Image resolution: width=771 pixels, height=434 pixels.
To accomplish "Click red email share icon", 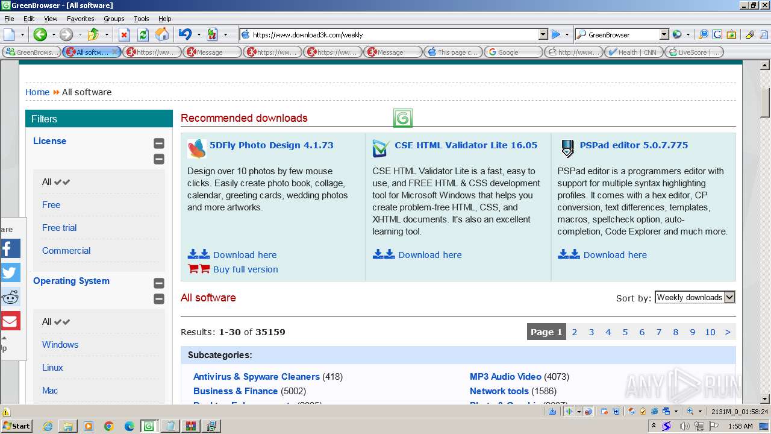I will pos(10,321).
